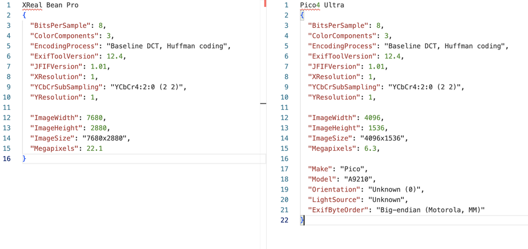Click the "Unknown (0)" orientation value

click(395, 190)
